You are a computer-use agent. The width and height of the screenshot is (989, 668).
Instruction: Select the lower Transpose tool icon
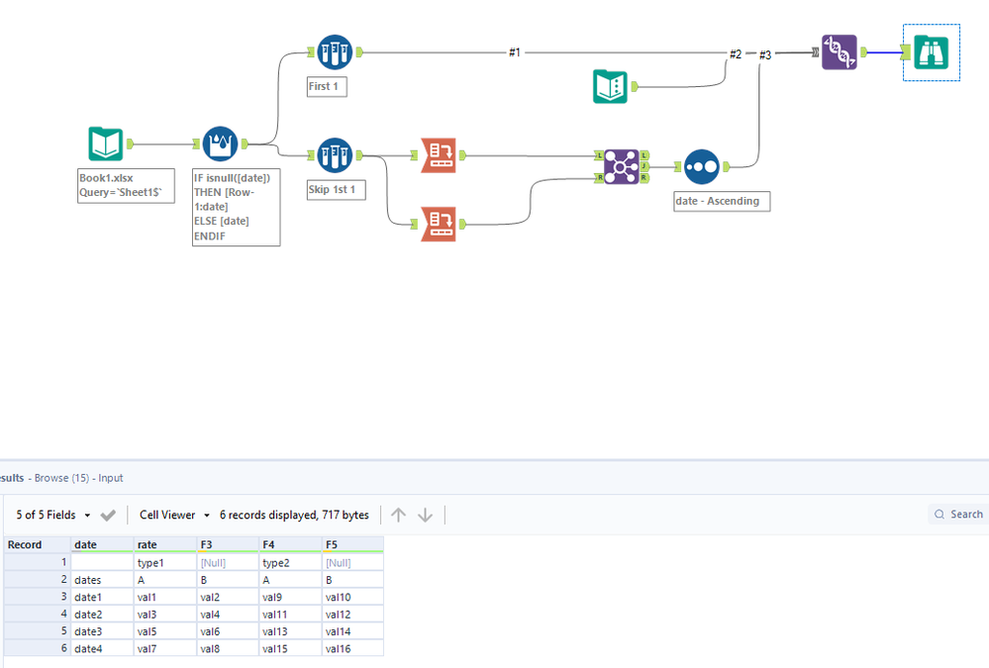(x=439, y=224)
